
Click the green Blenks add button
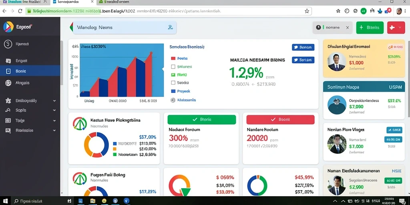click(370, 28)
